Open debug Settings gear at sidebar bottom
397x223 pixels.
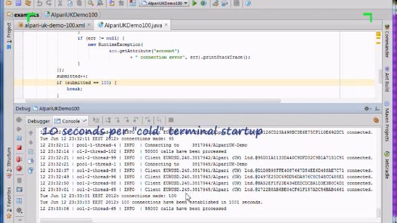[x=19, y=210]
